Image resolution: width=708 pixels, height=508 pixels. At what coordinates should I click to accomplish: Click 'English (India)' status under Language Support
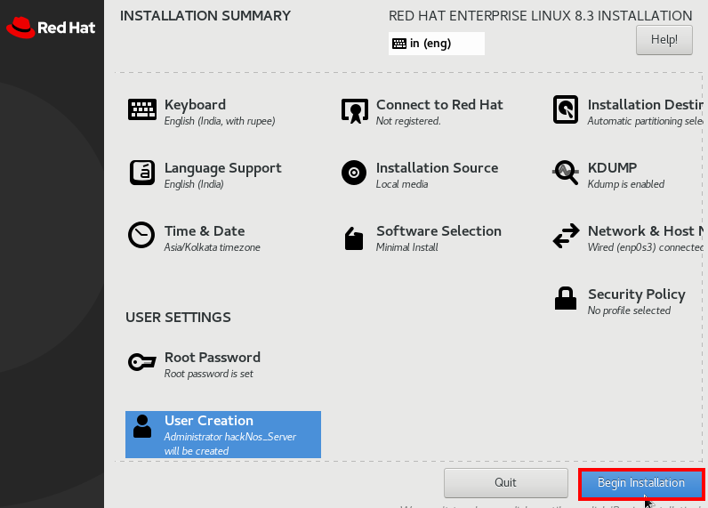[194, 184]
